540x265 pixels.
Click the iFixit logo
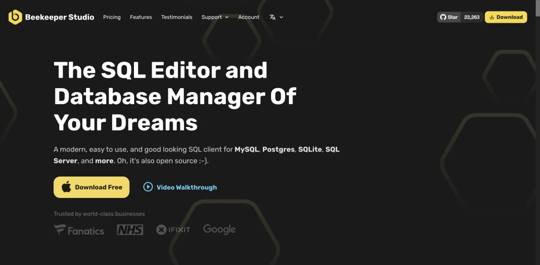[x=173, y=230]
